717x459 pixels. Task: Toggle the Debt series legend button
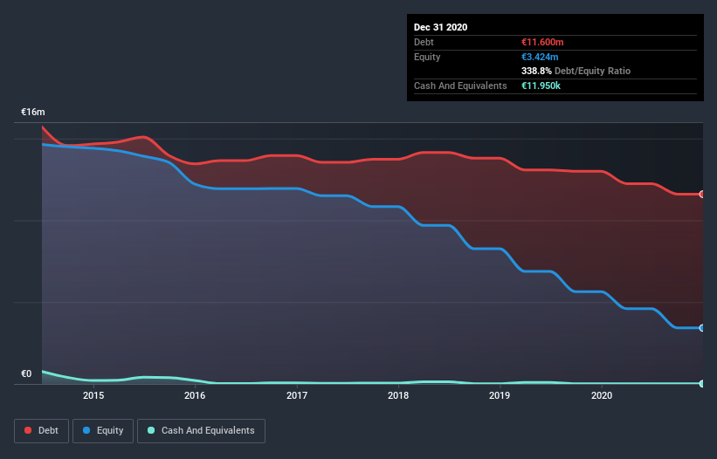[41, 431]
